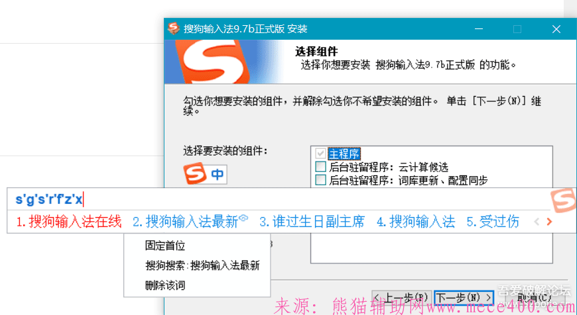Screen dimensions: 577x315
Task: Click the Sogou logo at candidate bar right
Action: (x=563, y=199)
